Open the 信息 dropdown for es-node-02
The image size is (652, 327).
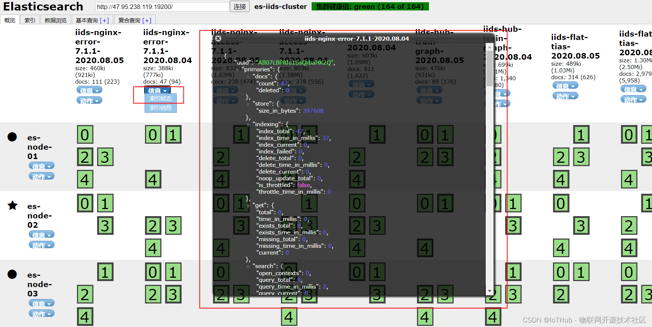point(41,235)
